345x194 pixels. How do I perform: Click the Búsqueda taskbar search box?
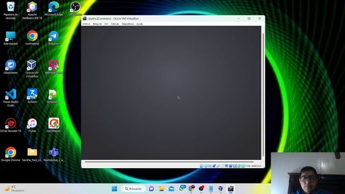[x=133, y=189]
